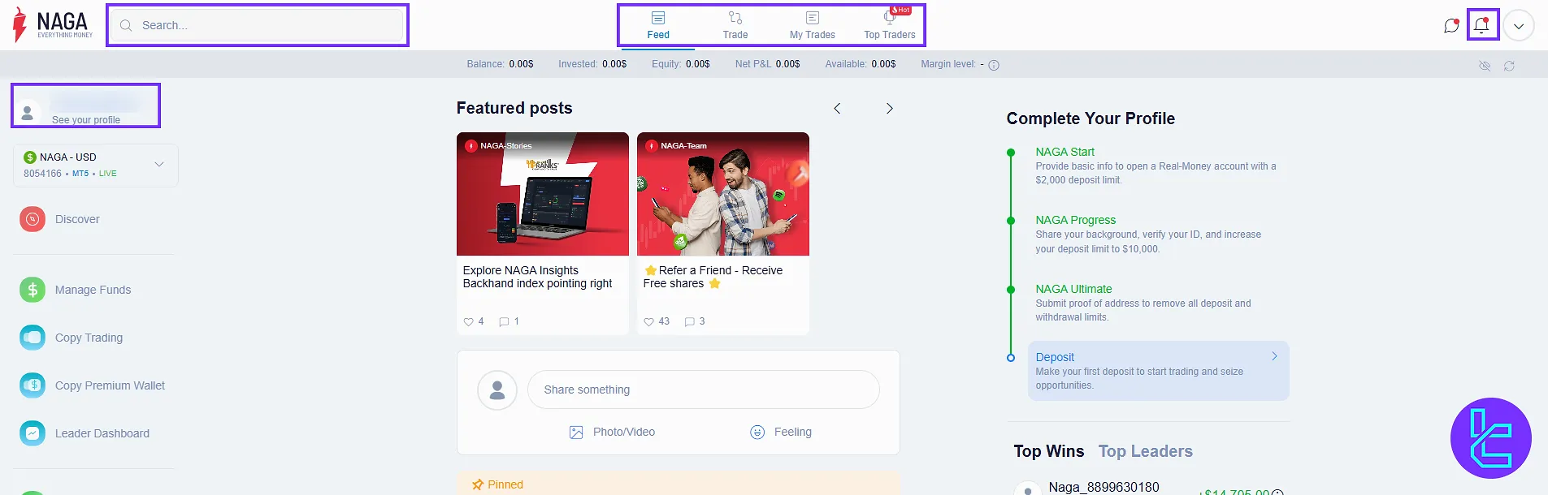Click the Deposit profile step
This screenshot has width=1548, height=495.
click(1157, 371)
